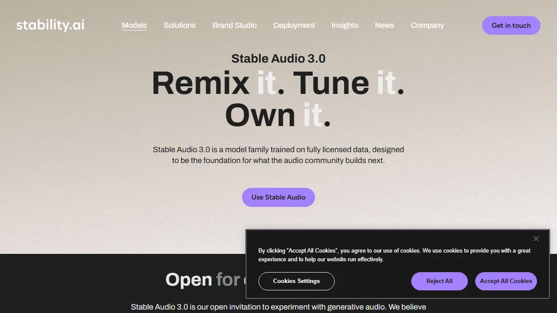Click the 'Open for' section heading
The width and height of the screenshot is (557, 313).
click(206, 280)
